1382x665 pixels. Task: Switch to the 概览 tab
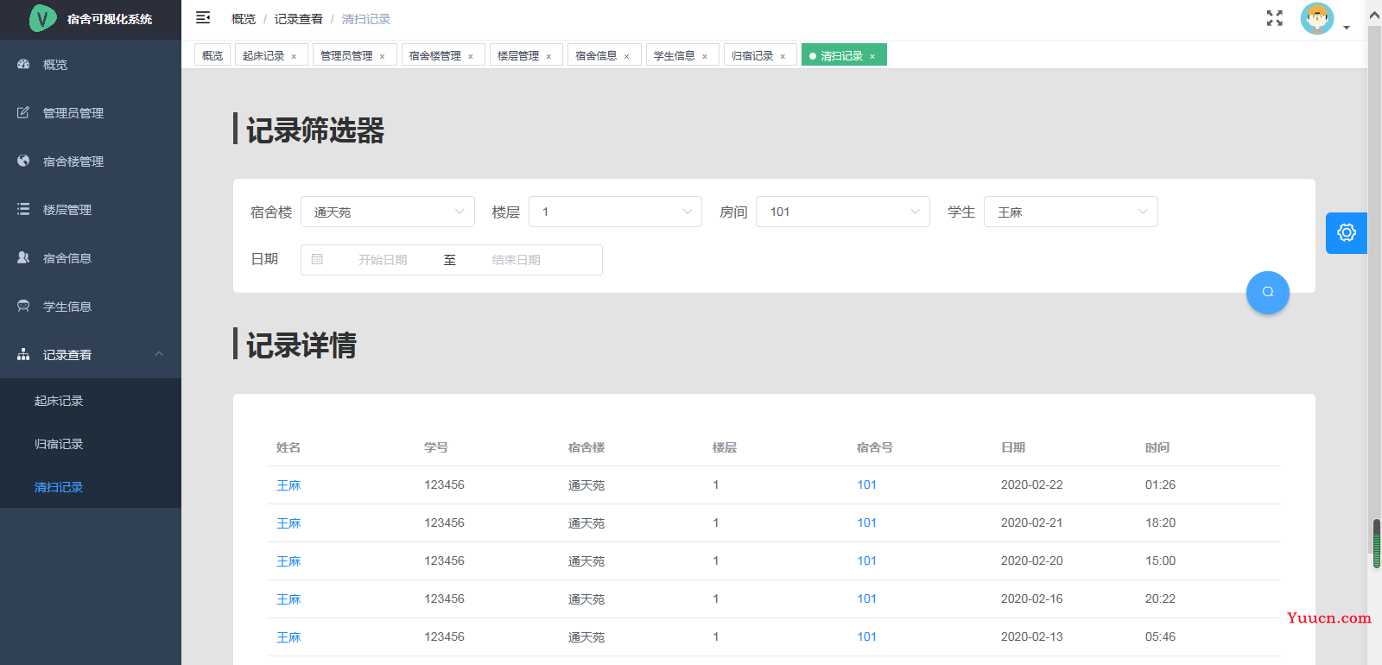[212, 55]
